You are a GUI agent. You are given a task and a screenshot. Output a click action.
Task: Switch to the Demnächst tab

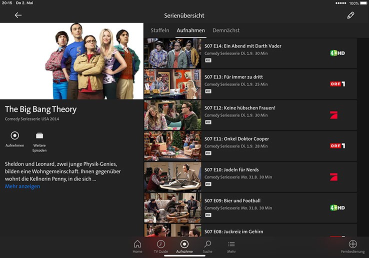pyautogui.click(x=226, y=30)
